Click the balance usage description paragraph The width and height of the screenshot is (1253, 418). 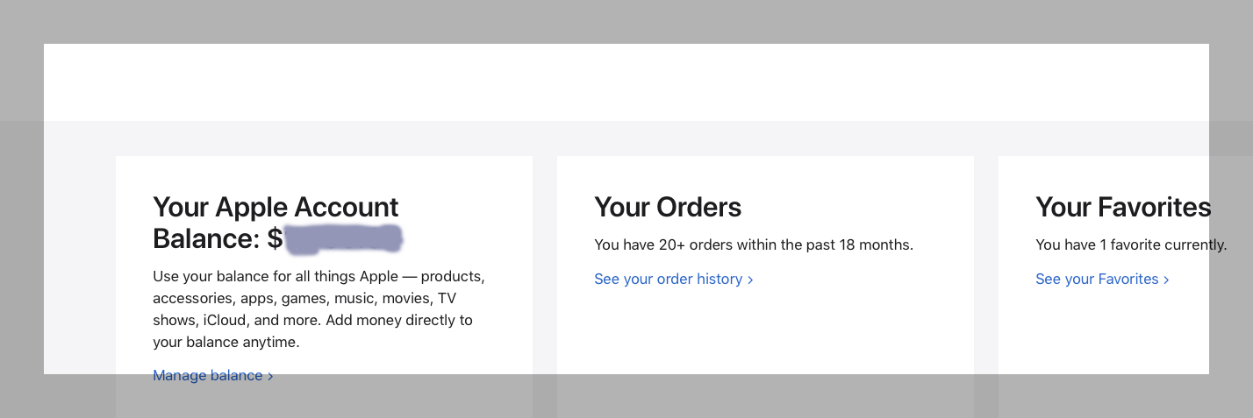(x=319, y=309)
